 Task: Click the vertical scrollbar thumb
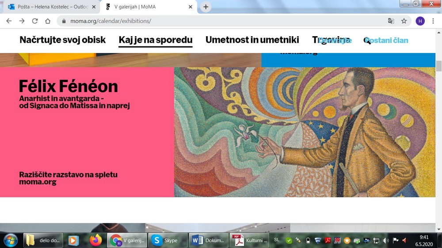[438, 66]
